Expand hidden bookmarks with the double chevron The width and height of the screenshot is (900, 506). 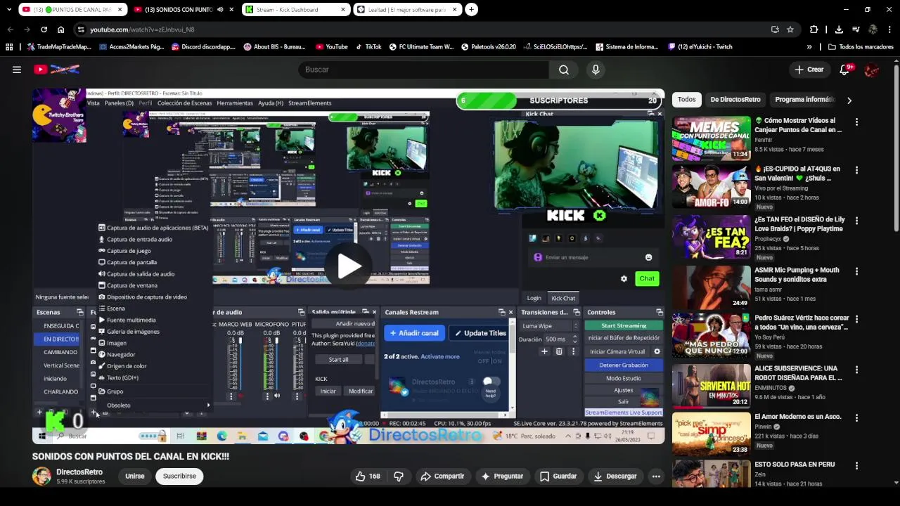[x=809, y=47]
